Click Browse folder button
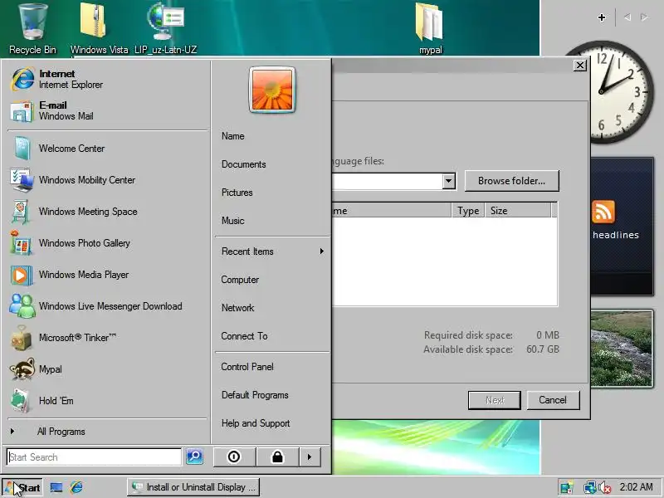This screenshot has width=664, height=498. point(511,181)
